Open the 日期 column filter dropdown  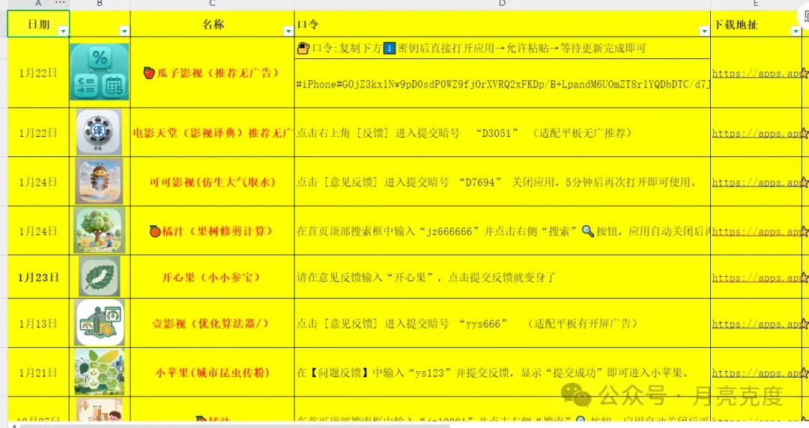coord(63,31)
